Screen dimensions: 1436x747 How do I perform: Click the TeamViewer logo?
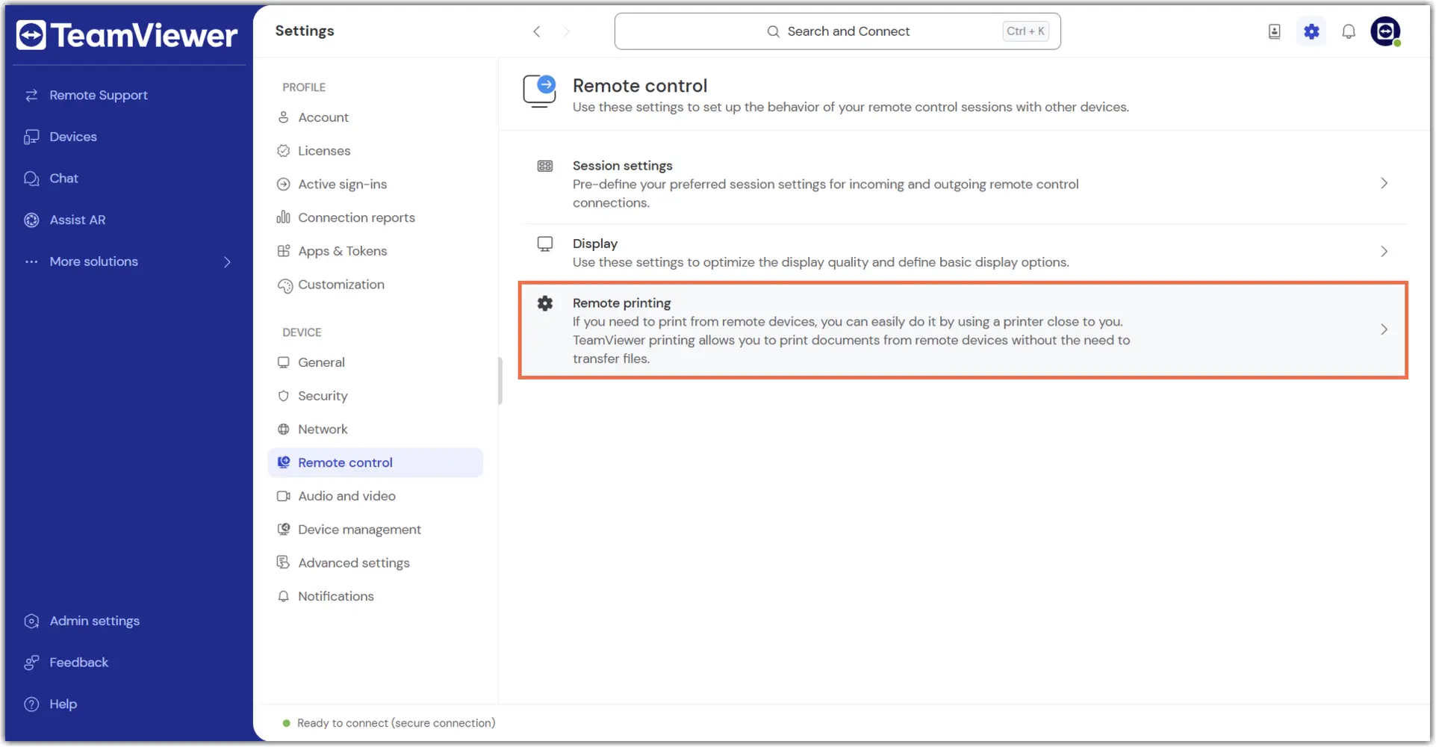pos(127,35)
